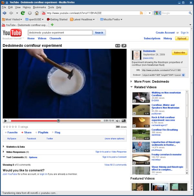Collapse the Text Comments section
The height and width of the screenshot is (196, 194).
[4, 157]
